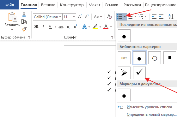The height and width of the screenshot is (117, 177).
Task: Select the arrowhead bullet
Action: (x=124, y=73)
